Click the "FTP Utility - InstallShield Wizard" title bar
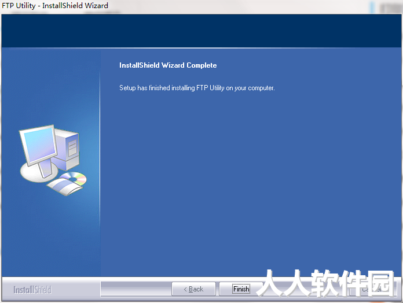The width and height of the screenshot is (403, 303). coord(201,6)
